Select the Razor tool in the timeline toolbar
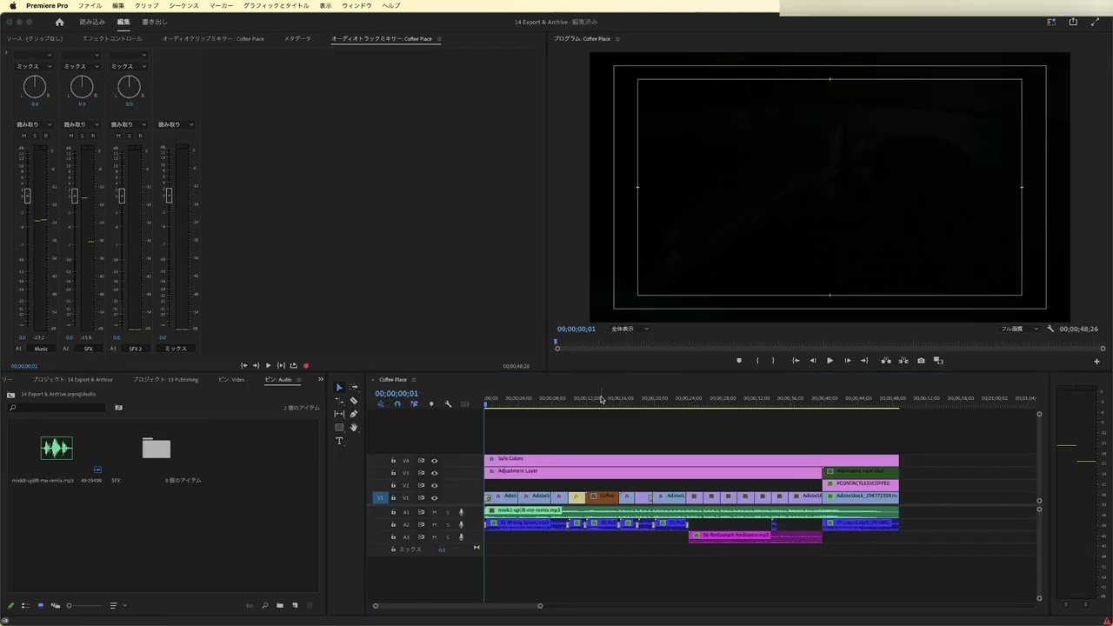 pyautogui.click(x=354, y=400)
